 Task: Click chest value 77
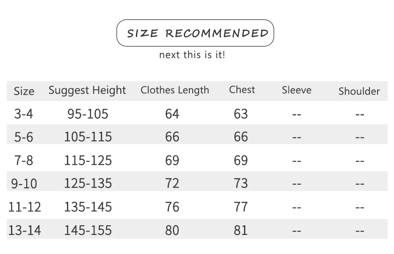pos(241,207)
